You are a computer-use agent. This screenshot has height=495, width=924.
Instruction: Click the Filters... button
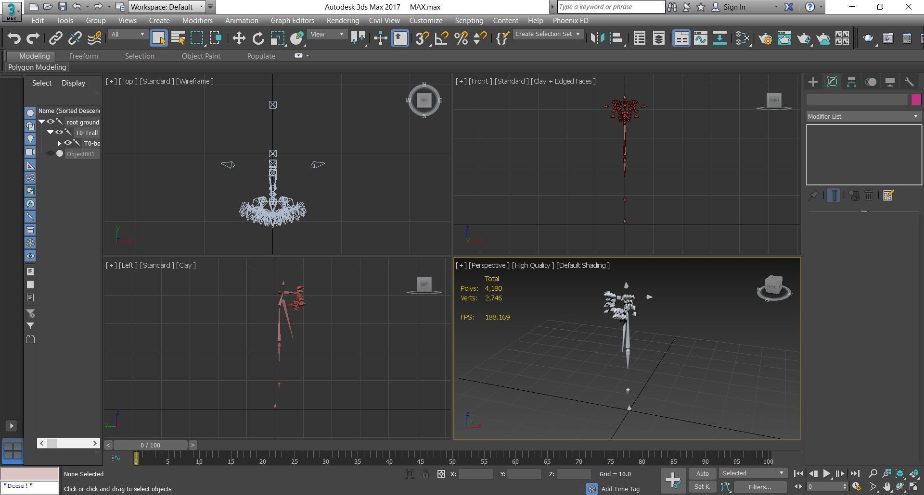(760, 487)
